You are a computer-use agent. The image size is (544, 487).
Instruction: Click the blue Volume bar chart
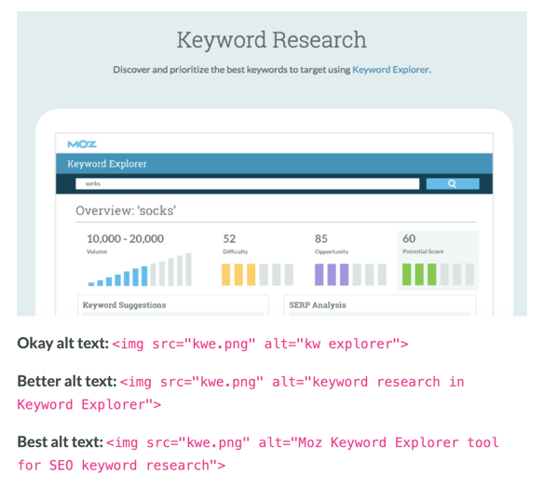pyautogui.click(x=140, y=269)
